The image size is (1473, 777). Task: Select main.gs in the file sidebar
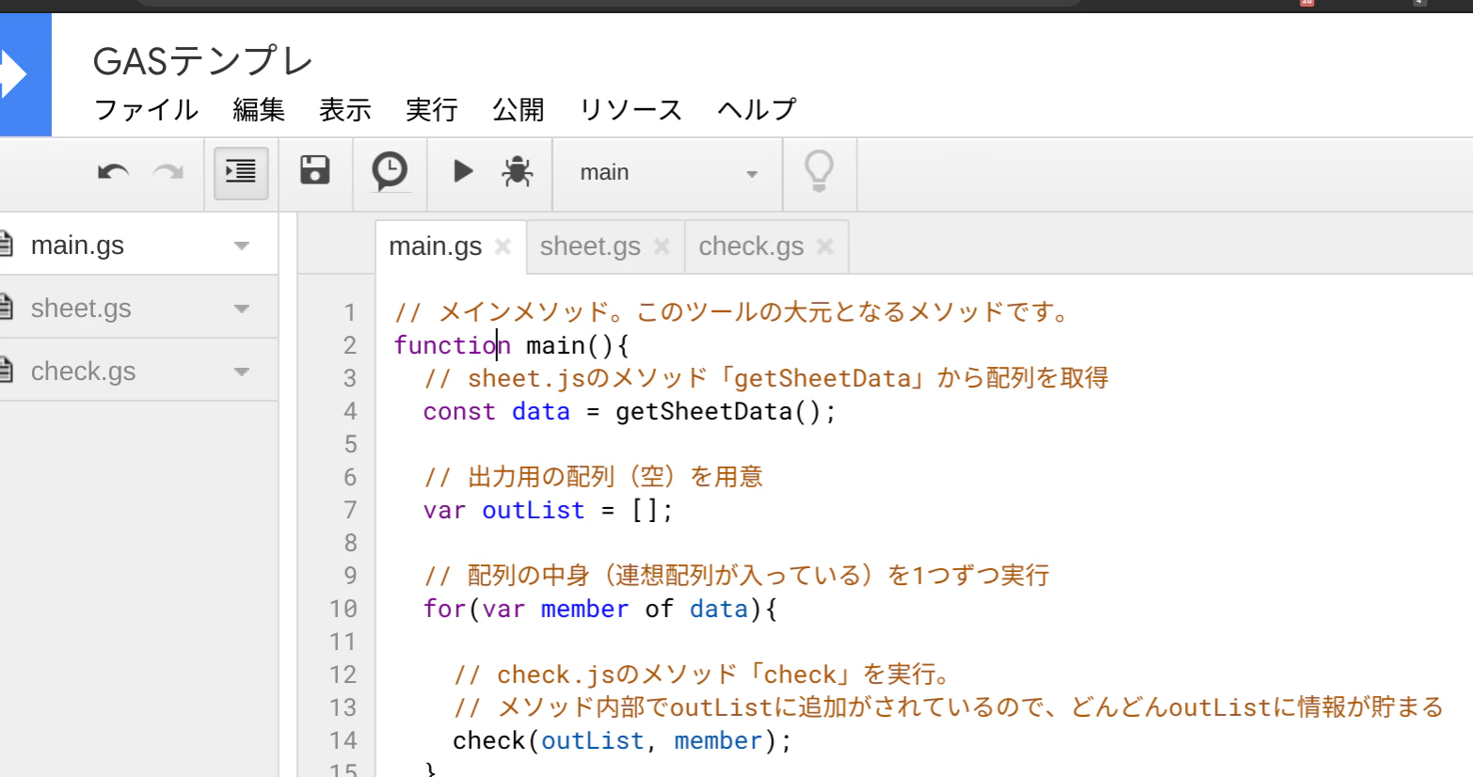138,246
